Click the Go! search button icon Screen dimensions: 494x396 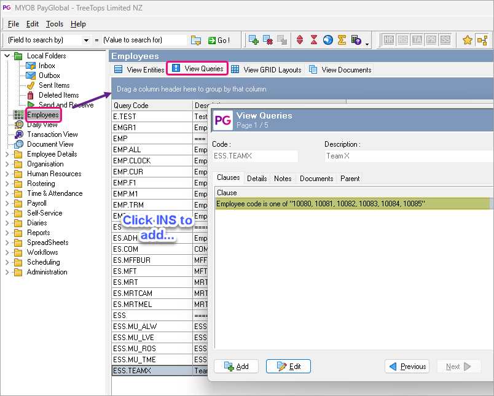pyautogui.click(x=211, y=39)
